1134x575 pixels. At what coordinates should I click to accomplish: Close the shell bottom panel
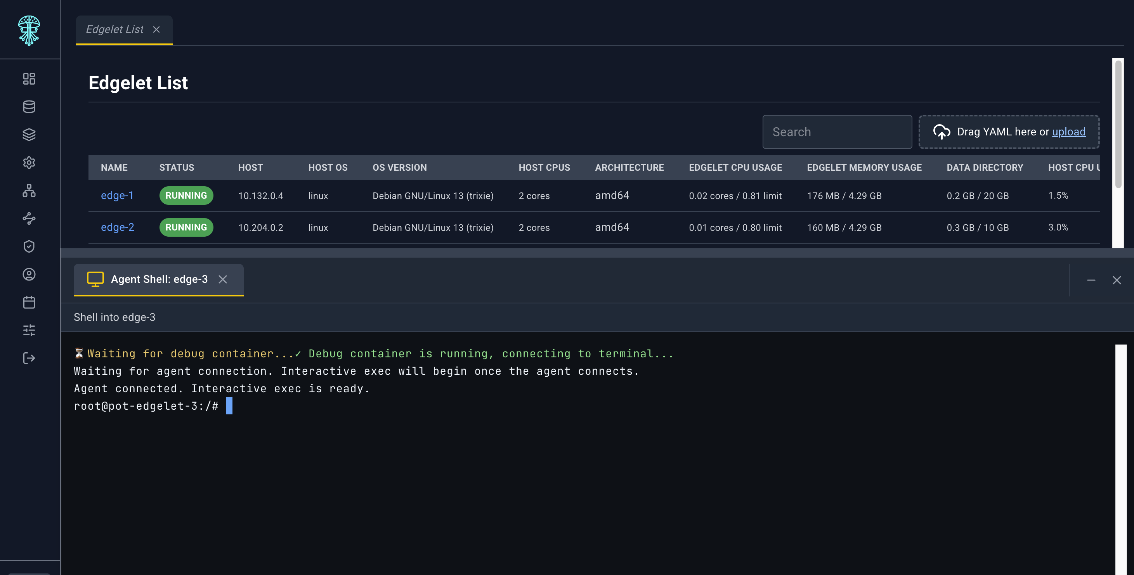pos(1117,280)
